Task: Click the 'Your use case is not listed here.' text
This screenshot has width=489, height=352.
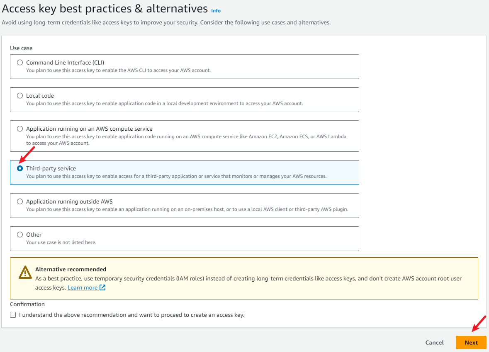Action: 61,242
